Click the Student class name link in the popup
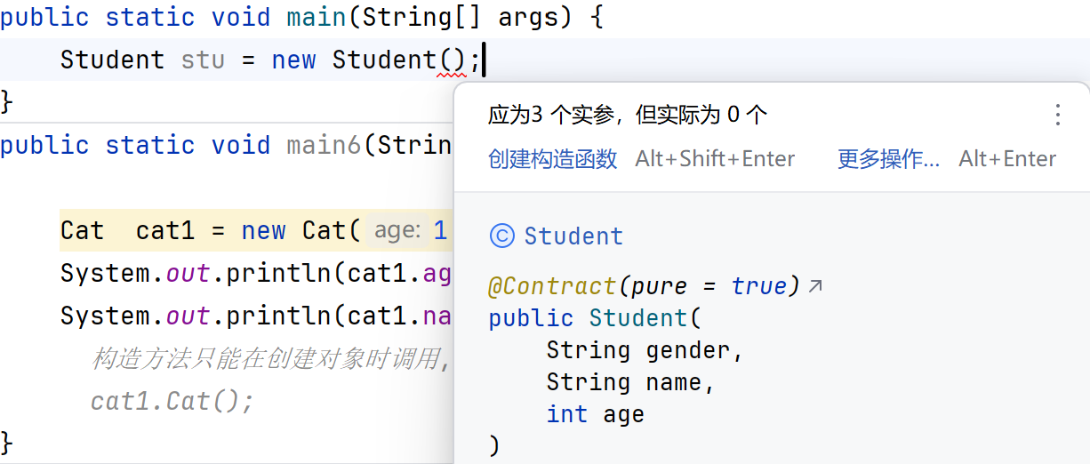The height and width of the screenshot is (464, 1090). click(x=573, y=236)
